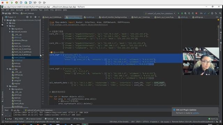Viewport: 223px width, 125px height.
Task: Click the locate-file target icon in Project panel
Action: [27, 17]
